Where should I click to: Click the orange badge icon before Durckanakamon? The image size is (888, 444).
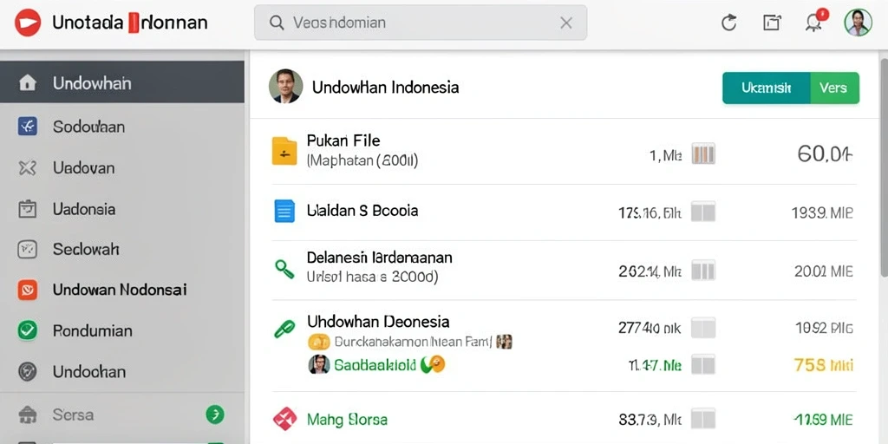[318, 342]
